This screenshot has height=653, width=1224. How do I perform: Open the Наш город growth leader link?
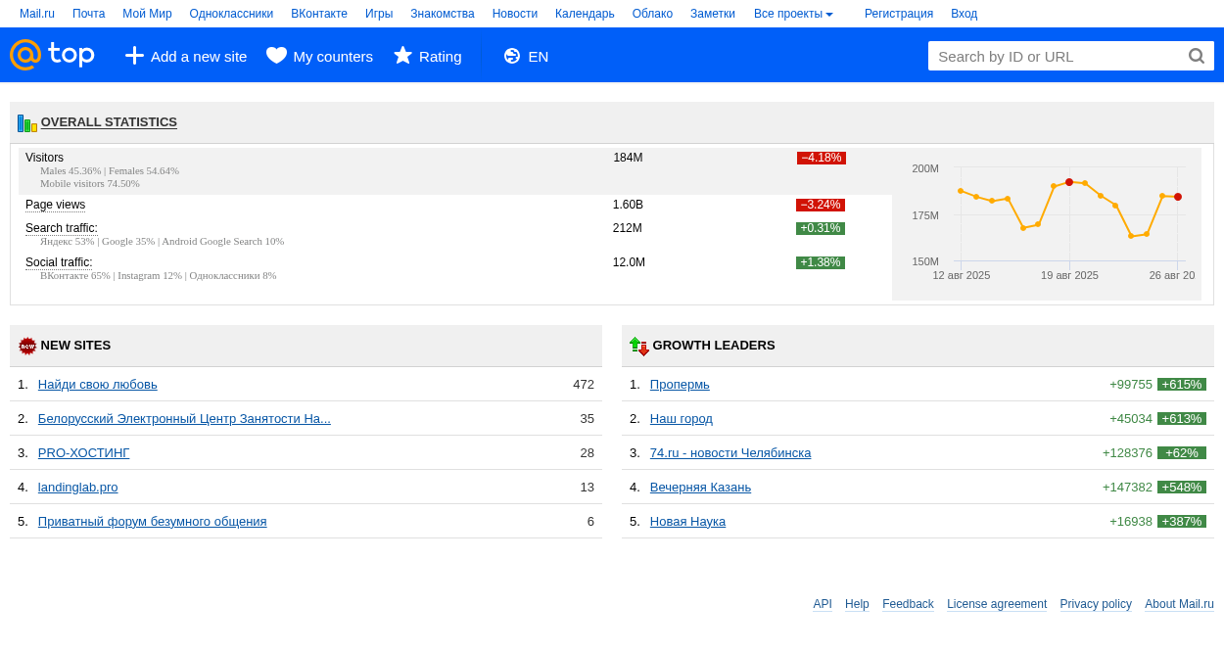(682, 419)
